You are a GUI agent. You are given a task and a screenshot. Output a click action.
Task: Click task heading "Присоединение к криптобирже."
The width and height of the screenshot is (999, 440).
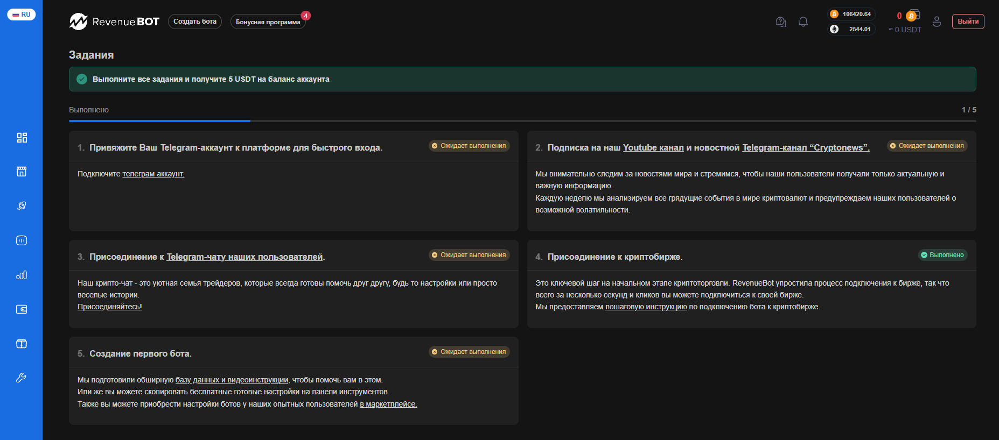(615, 257)
